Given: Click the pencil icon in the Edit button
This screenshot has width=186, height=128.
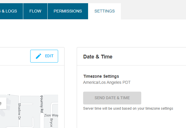Looking at the screenshot, I should click(x=38, y=56).
